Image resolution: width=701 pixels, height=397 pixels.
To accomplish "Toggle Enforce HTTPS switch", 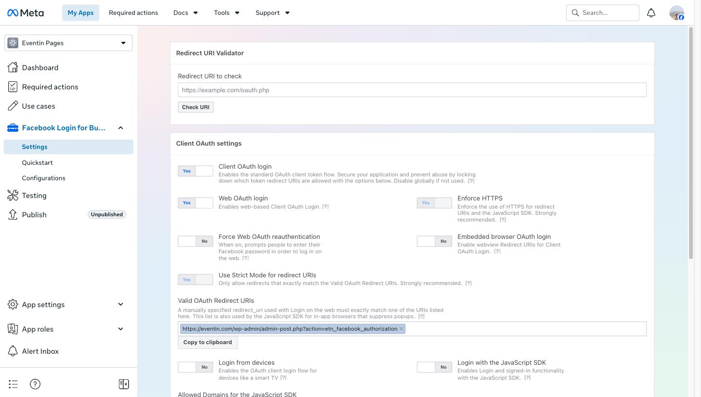I will click(x=434, y=203).
